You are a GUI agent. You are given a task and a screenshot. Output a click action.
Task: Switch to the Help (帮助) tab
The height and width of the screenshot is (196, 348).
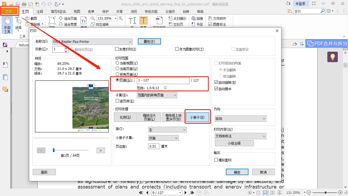pyautogui.click(x=200, y=12)
